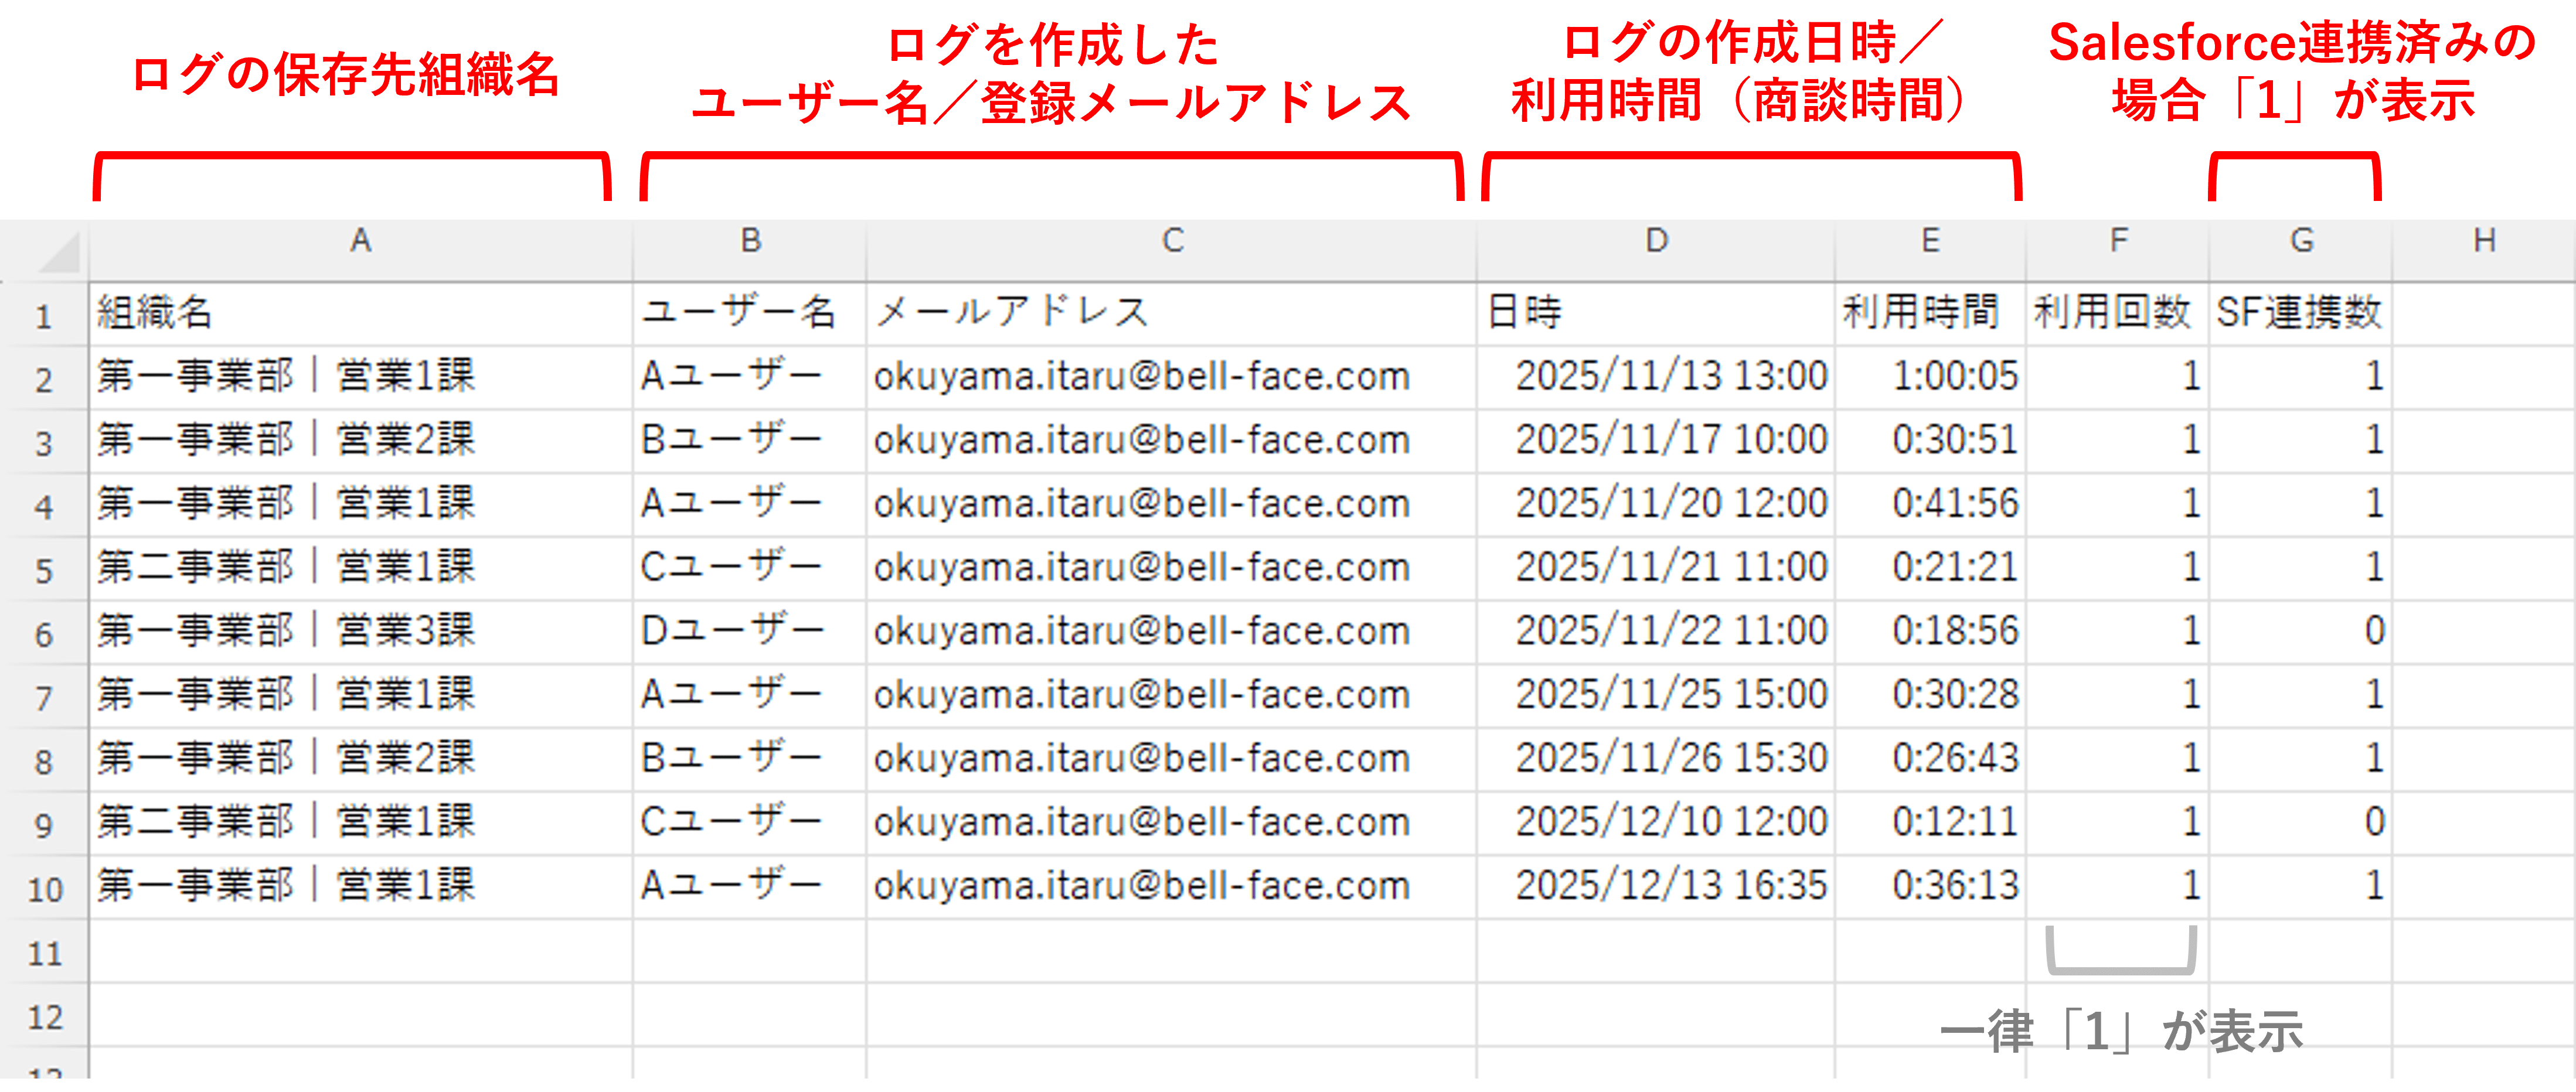The image size is (2576, 1092).
Task: Click Dユーザー cell in row 6
Action: tap(732, 632)
